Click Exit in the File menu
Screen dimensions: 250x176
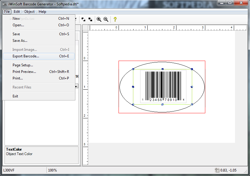pyautogui.click(x=39, y=96)
